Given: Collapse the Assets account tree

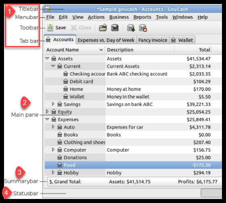Looking at the screenshot, I should click(47, 59).
